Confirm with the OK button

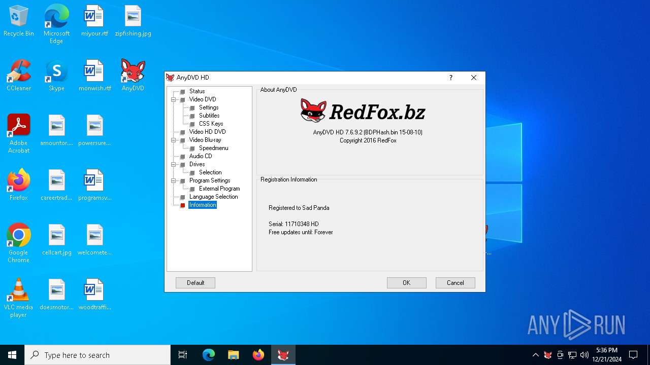point(407,283)
